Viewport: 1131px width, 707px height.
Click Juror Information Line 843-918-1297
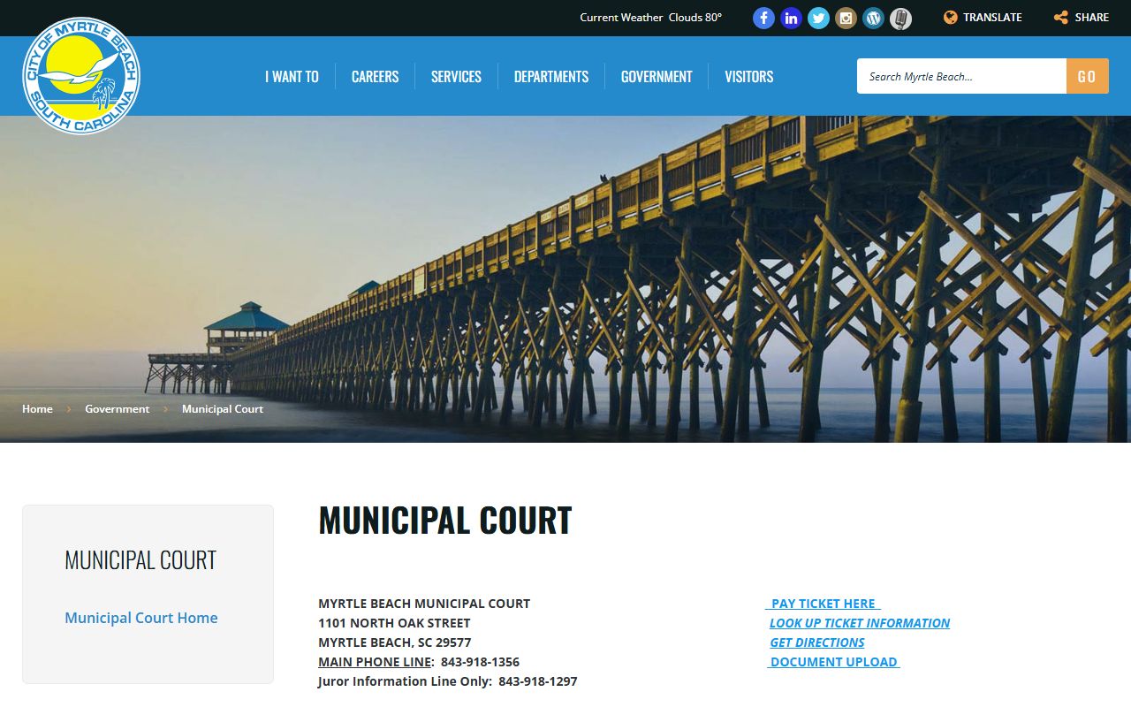tap(448, 681)
